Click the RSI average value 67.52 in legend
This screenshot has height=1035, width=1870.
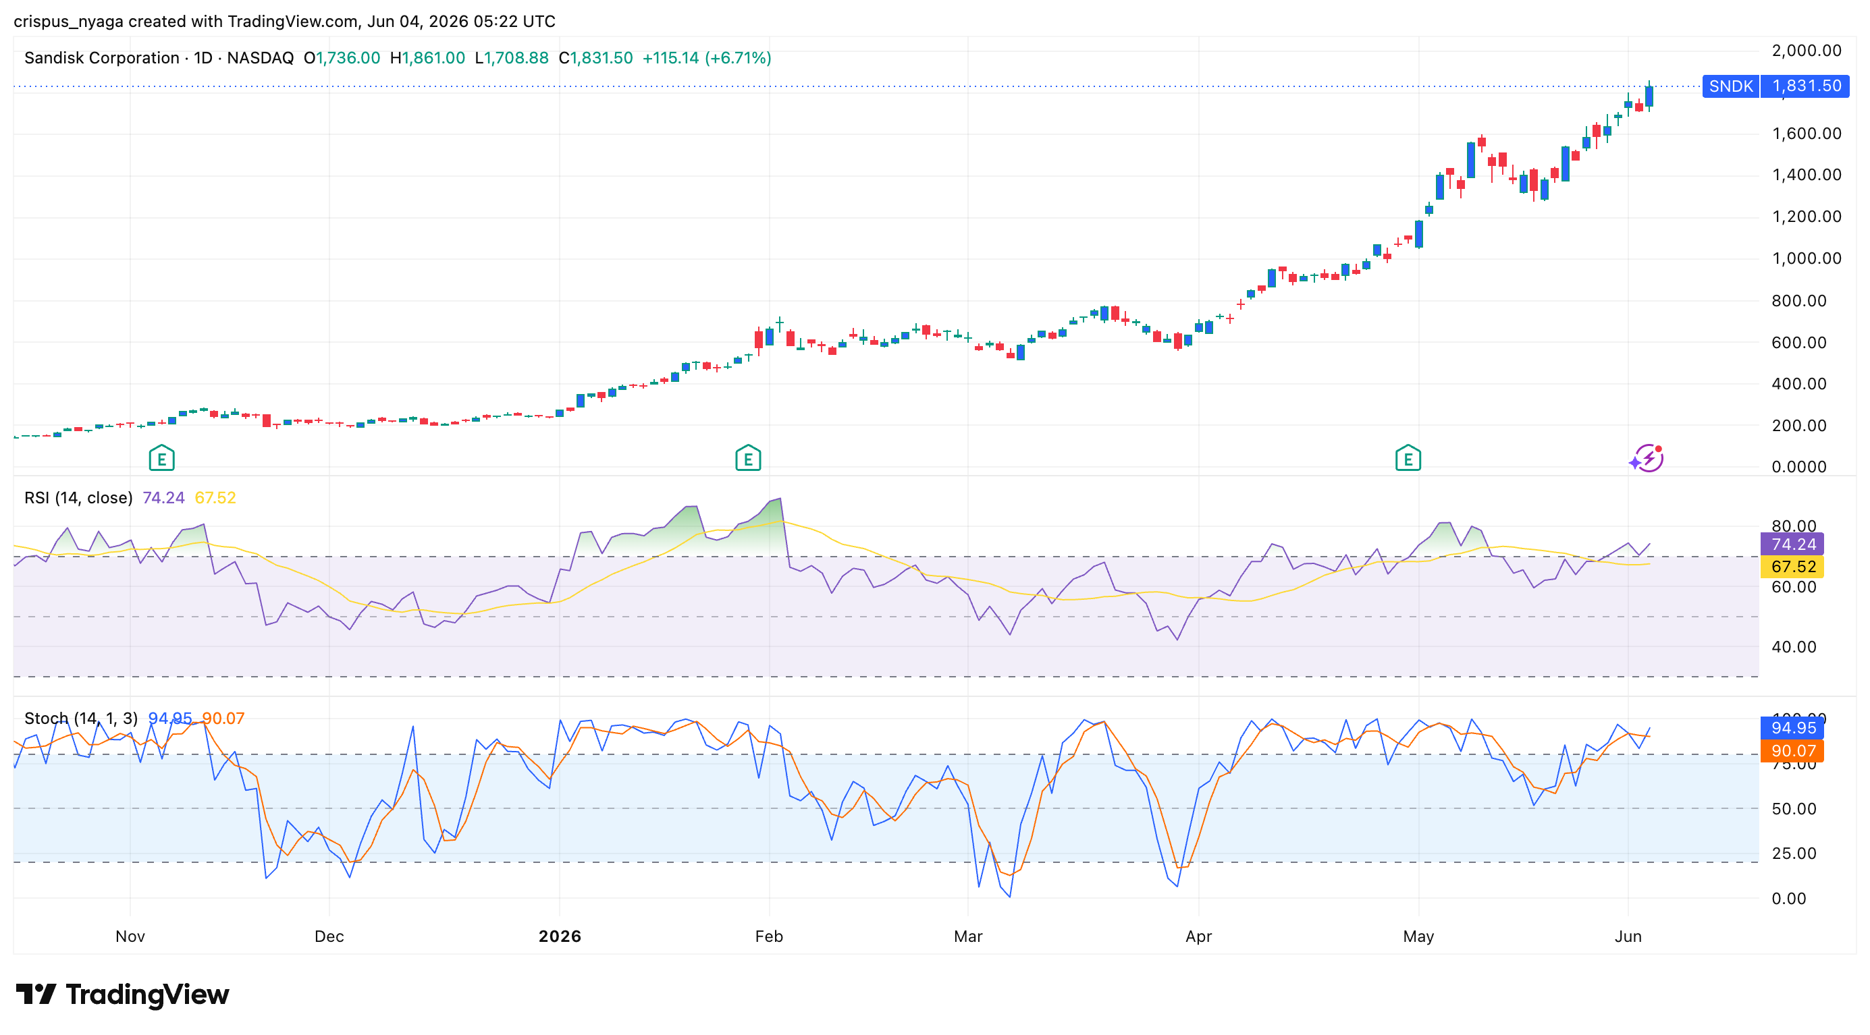click(x=215, y=497)
